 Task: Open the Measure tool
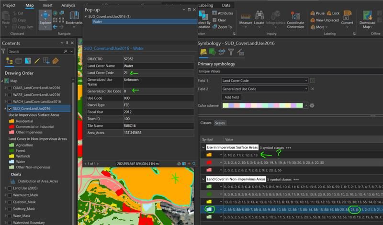(x=246, y=20)
